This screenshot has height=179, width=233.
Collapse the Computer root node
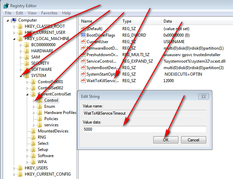tap(8, 21)
